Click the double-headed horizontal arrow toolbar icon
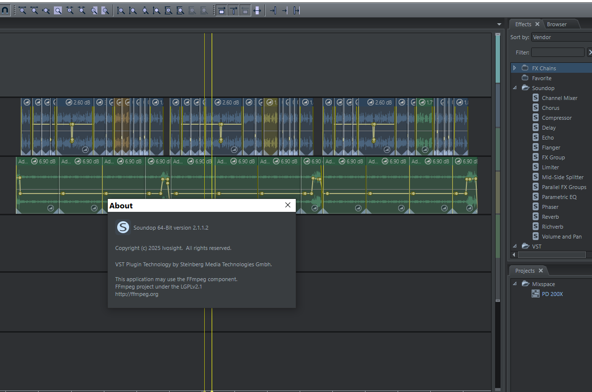 tap(257, 10)
